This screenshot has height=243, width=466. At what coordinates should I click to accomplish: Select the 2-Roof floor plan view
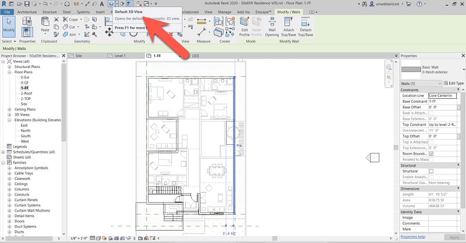pyautogui.click(x=26, y=93)
